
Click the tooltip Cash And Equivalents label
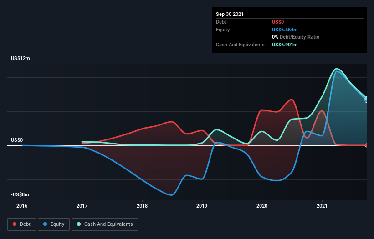point(240,45)
